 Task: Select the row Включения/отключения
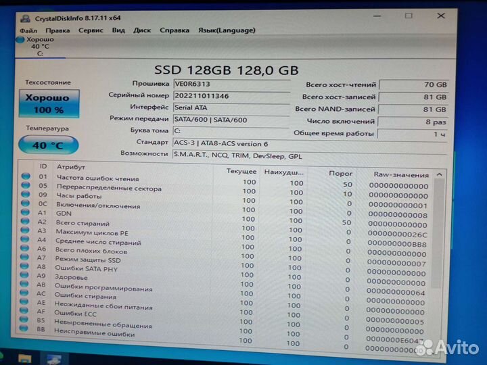[229, 209]
